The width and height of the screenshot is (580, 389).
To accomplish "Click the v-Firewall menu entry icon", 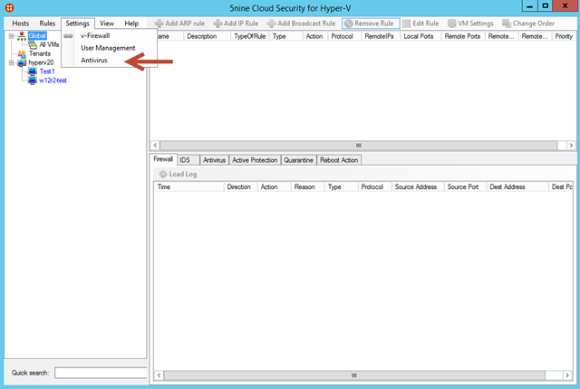I will [x=68, y=36].
